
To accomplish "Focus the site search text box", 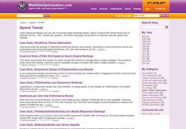I will [30, 16].
